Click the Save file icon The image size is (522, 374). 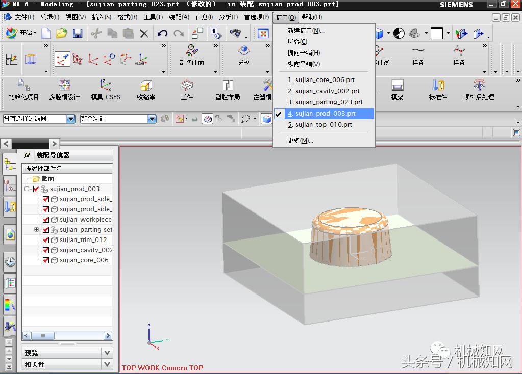[78, 34]
